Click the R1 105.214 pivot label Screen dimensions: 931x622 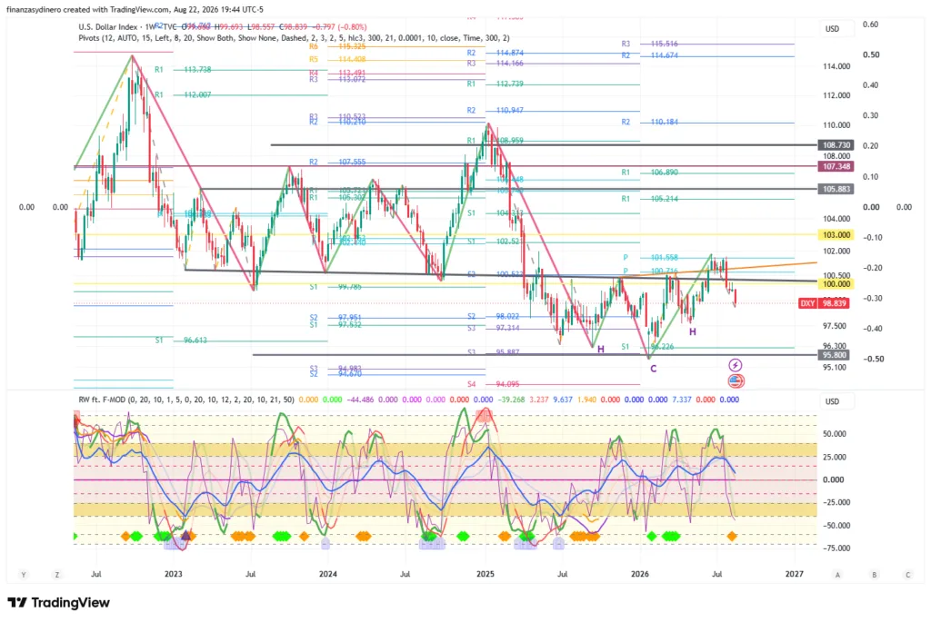649,199
